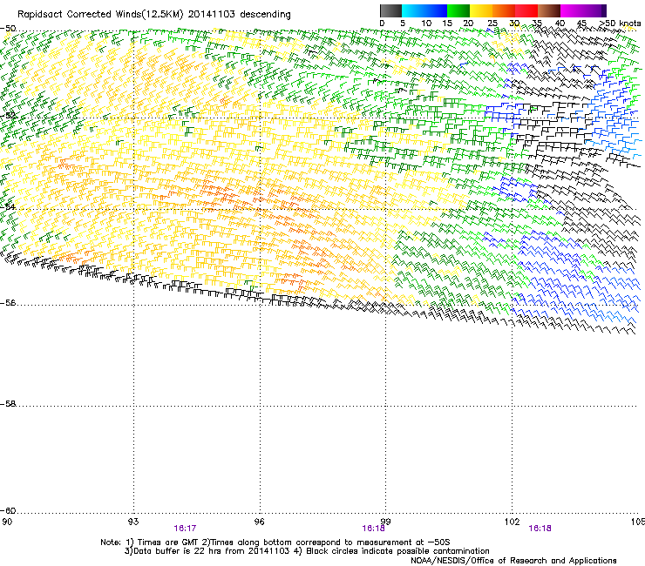Choose the brown 35-40 knots legend swatch
The width and height of the screenshot is (645, 566).
(549, 10)
